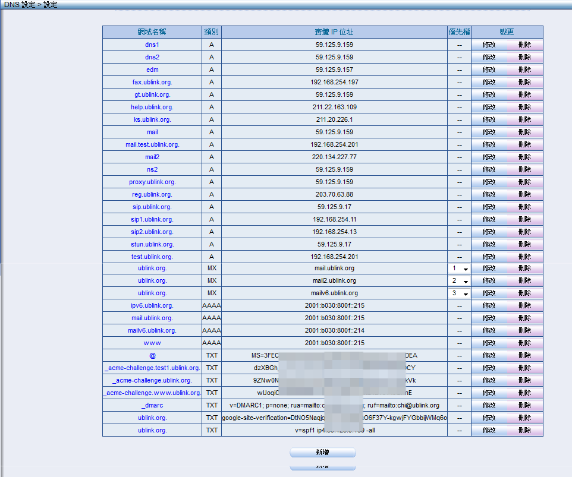Open the proxy.ublink.org. domain link
The height and width of the screenshot is (477, 572).
click(152, 182)
